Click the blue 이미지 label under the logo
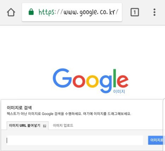Viewport: 165px width, 151px height. click(119, 91)
